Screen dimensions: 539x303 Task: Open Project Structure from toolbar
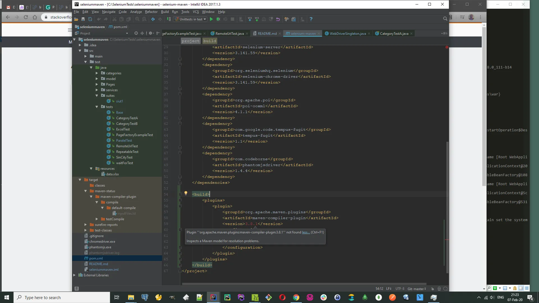[x=294, y=19]
